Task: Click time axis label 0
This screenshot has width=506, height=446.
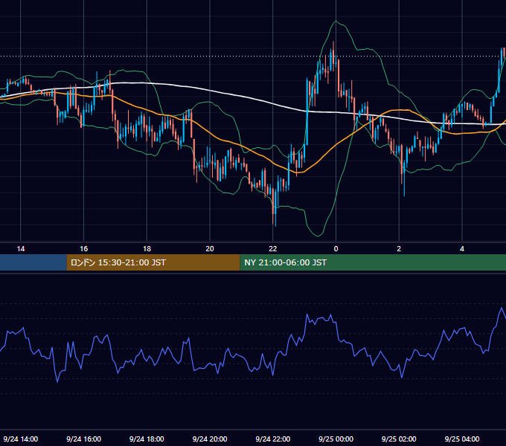Action: (336, 249)
